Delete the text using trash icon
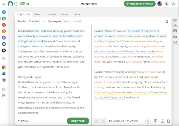 [x=167, y=21]
